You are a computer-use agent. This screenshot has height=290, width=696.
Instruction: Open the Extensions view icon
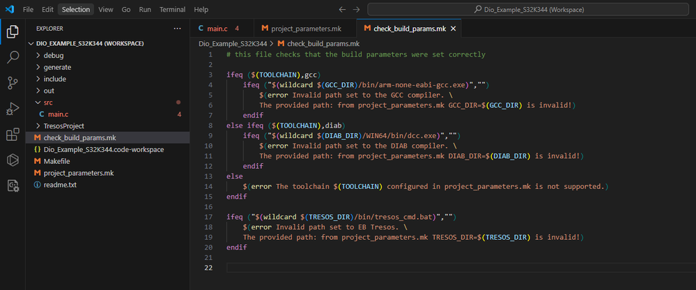12,135
